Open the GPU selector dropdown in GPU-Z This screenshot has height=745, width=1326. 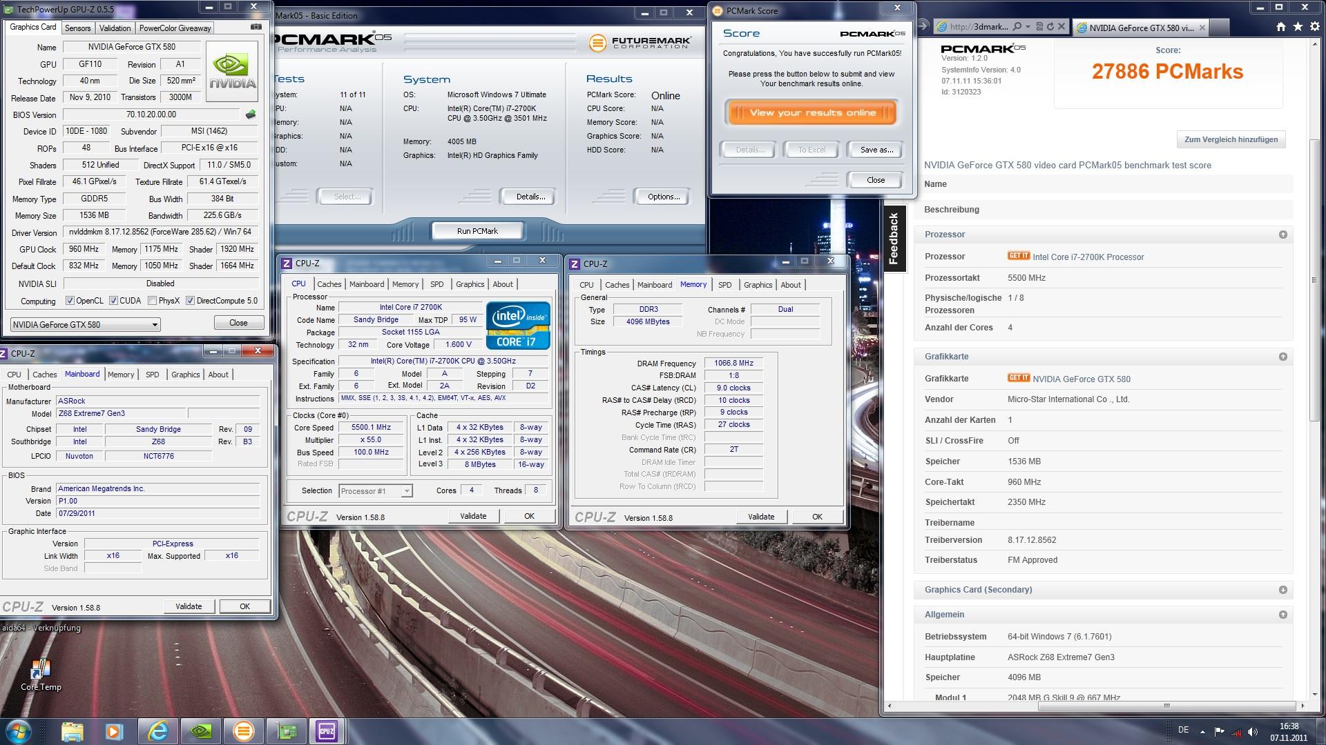(x=85, y=324)
